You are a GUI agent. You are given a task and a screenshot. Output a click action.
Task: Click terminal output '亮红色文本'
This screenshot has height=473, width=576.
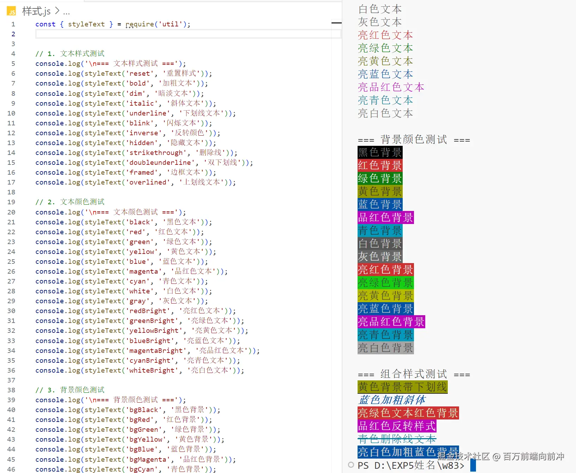pyautogui.click(x=385, y=35)
